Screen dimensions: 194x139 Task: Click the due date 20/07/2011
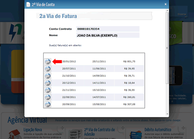(x=69, y=69)
